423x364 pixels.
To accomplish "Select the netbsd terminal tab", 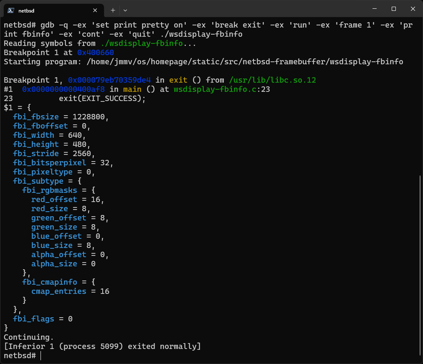I will coord(54,10).
